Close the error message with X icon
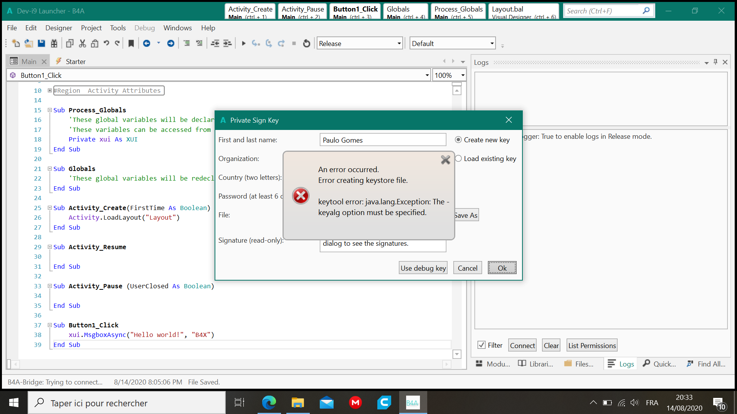The height and width of the screenshot is (414, 737). [x=445, y=160]
